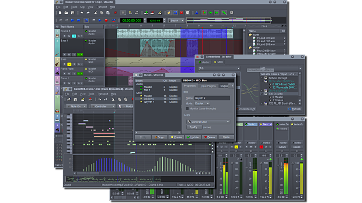
Task: Click the blue metronome icon in main toolbar
Action: tap(197, 13)
